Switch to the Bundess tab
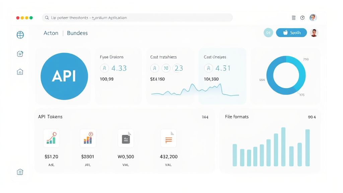The image size is (343, 193). click(77, 33)
